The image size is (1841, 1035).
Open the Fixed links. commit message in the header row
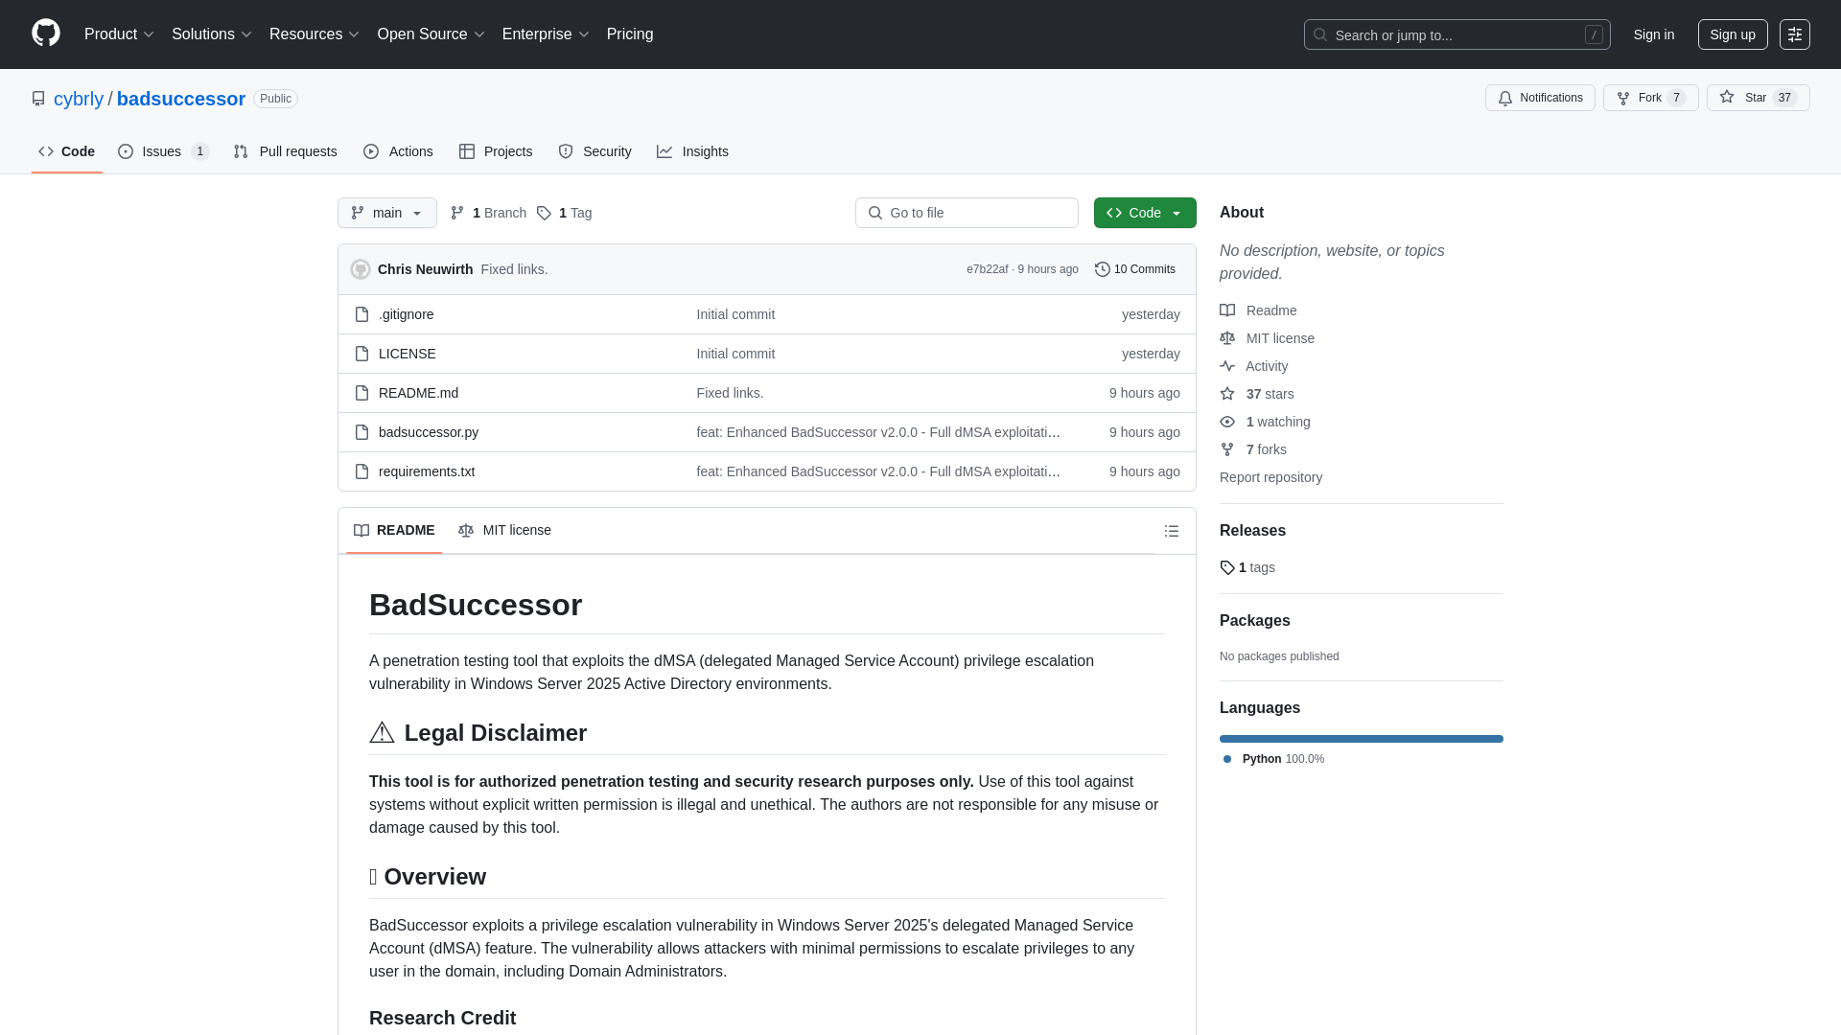[514, 269]
